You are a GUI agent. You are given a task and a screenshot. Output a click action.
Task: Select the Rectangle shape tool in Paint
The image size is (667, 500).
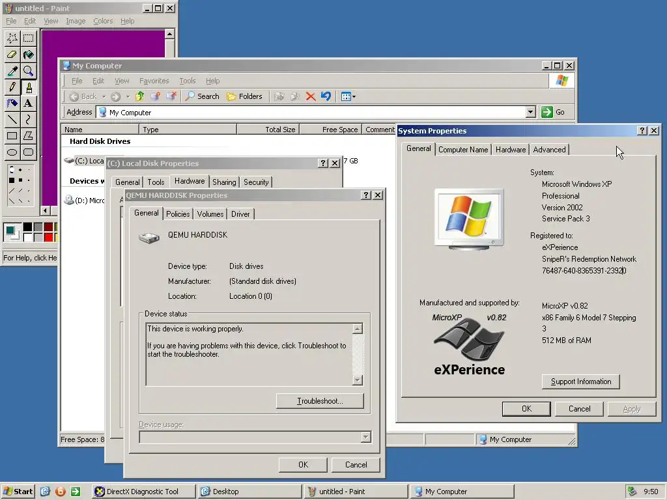12,136
